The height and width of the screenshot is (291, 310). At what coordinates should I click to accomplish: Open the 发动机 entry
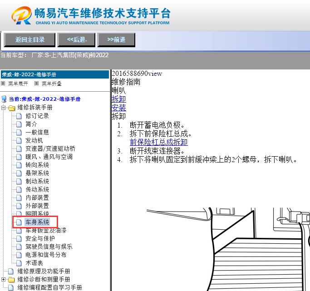(x=34, y=140)
